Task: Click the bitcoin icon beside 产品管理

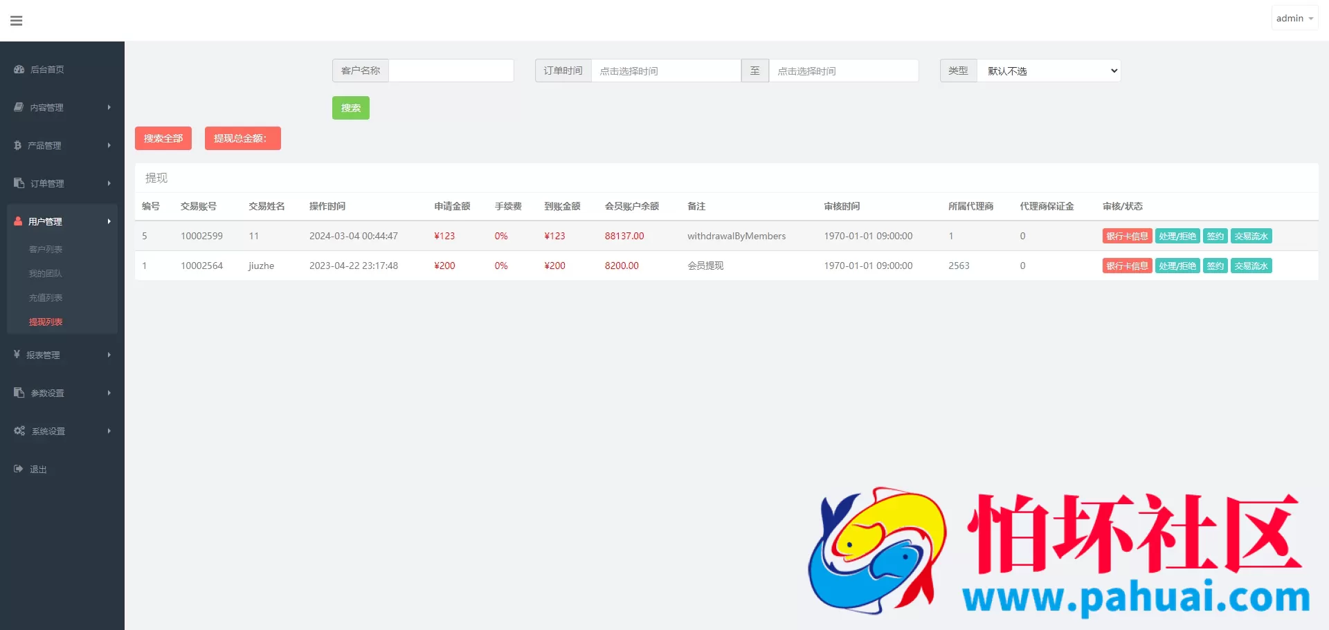Action: (x=17, y=145)
